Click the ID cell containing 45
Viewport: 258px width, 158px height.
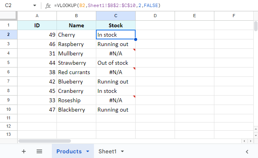tap(37, 91)
